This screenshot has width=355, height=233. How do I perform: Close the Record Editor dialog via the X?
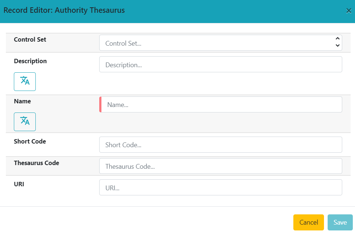point(349,11)
